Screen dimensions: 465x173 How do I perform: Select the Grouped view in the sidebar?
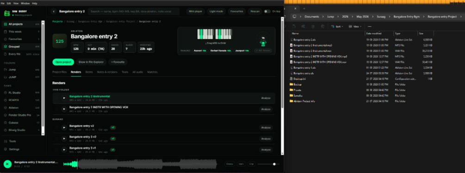21,47
